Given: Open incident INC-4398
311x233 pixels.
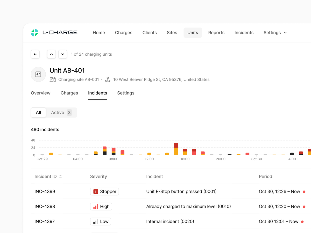Looking at the screenshot, I should [x=45, y=207].
